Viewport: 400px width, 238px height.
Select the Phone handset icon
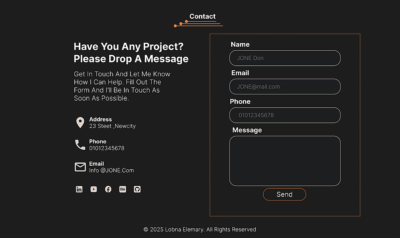[80, 145]
